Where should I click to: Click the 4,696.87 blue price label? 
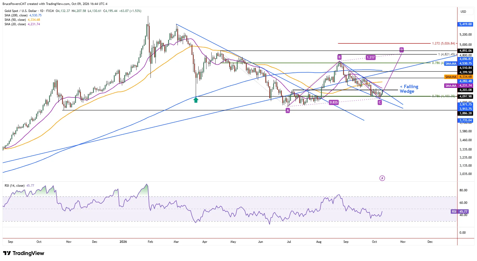pyautogui.click(x=465, y=59)
